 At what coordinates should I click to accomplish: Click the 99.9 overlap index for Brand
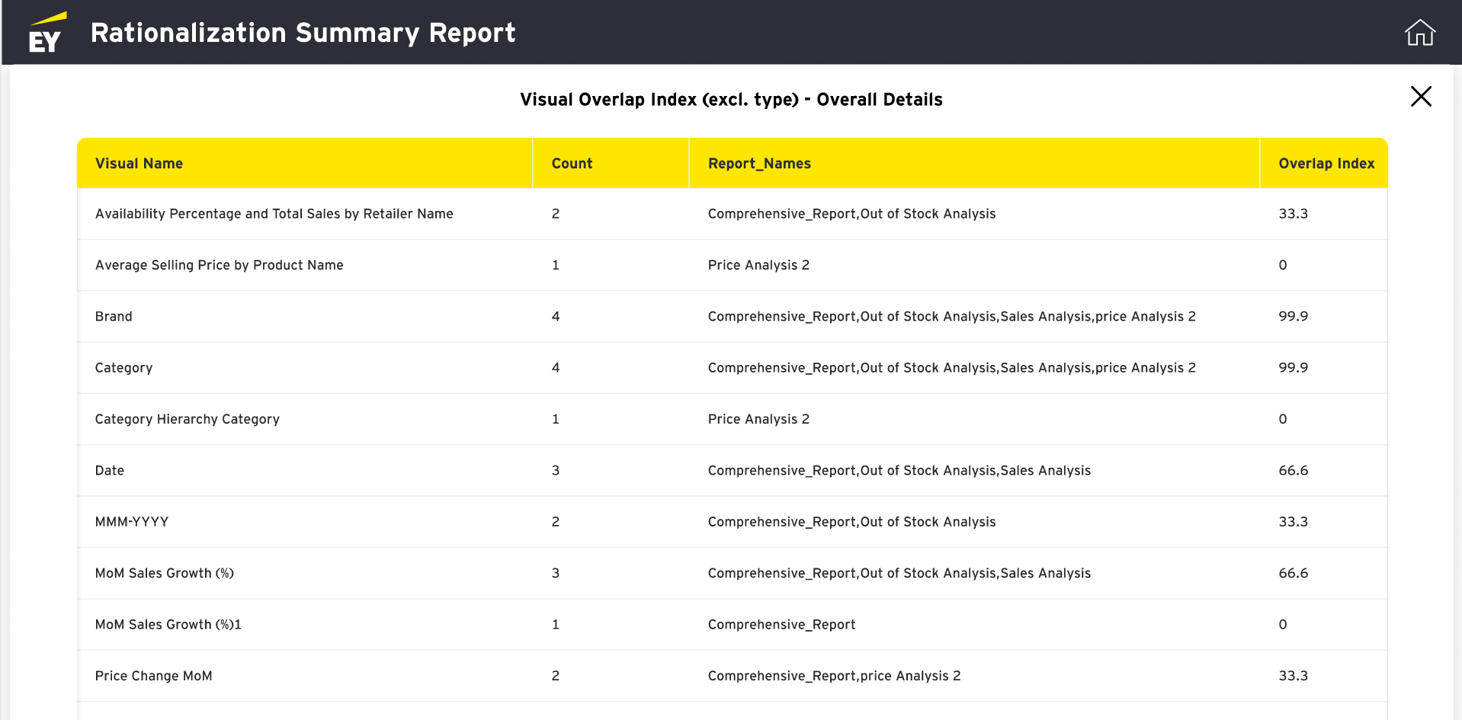(x=1293, y=316)
